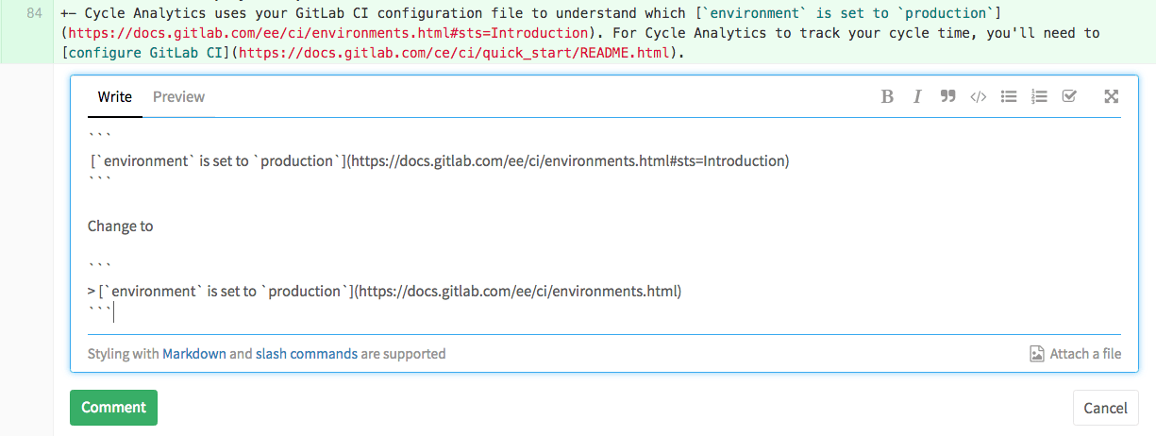This screenshot has height=436, width=1156.
Task: Place cursor on the 'Change to' line
Action: tap(121, 226)
